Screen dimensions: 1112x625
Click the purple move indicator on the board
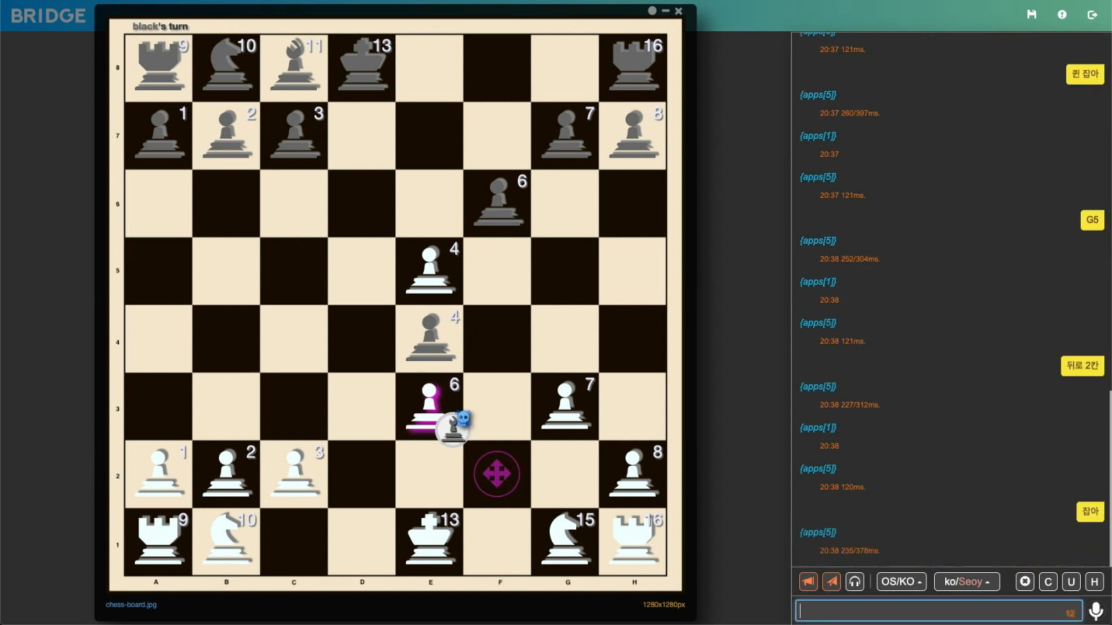498,473
